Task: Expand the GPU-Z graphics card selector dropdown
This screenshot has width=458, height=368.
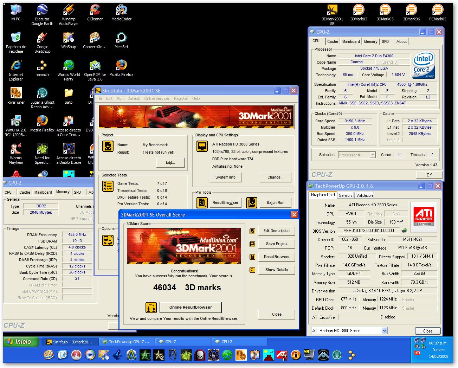Action: 384,330
